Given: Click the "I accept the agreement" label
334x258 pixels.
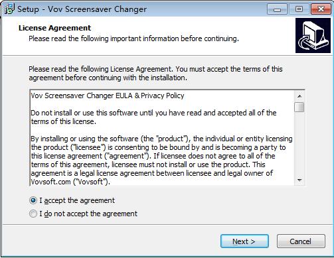Looking at the screenshot, I should coord(77,200).
